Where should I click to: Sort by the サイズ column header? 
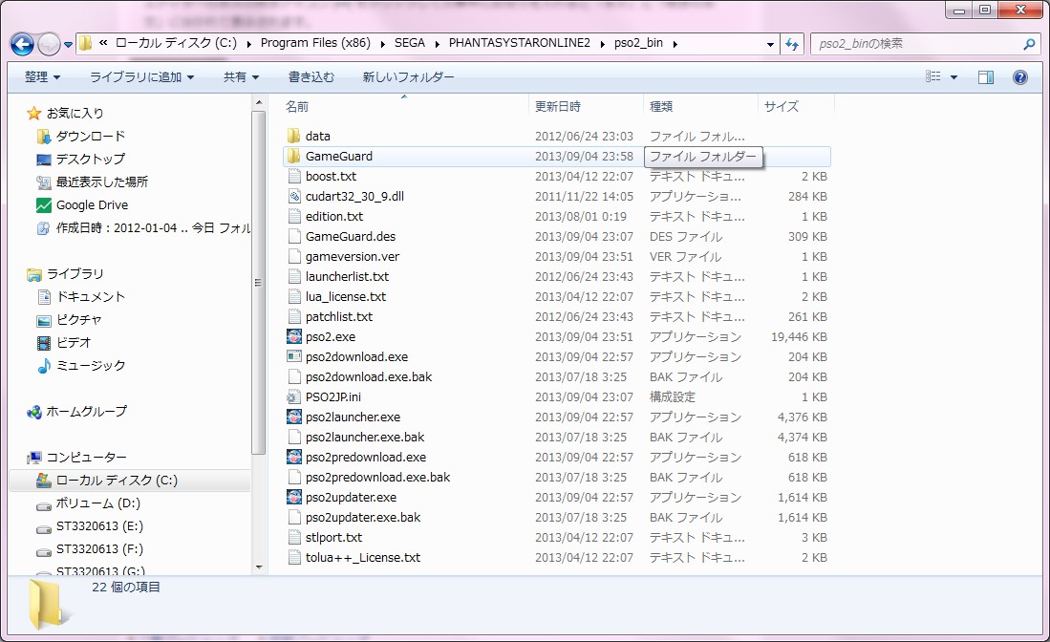pyautogui.click(x=781, y=106)
